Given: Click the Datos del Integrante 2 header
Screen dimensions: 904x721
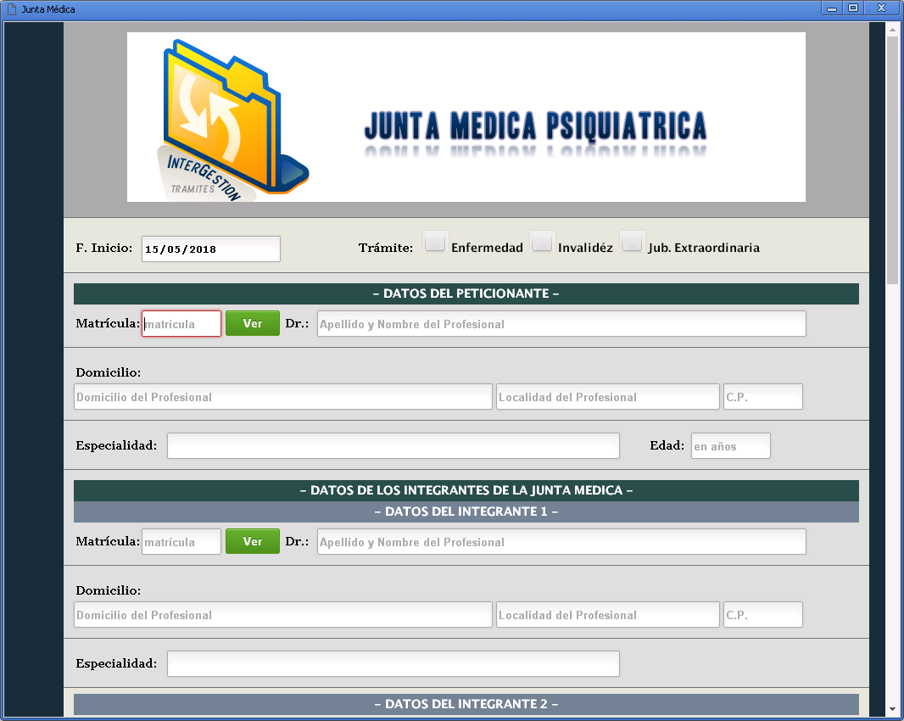Looking at the screenshot, I should (466, 704).
